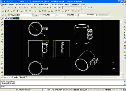Click the Save floppy disk icon
Image resolution: width=126 pixels, height=91 pixels.
(9, 8)
